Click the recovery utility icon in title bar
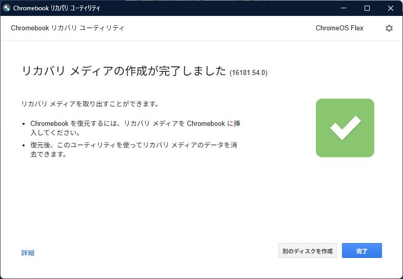This screenshot has width=403, height=279. [7, 8]
